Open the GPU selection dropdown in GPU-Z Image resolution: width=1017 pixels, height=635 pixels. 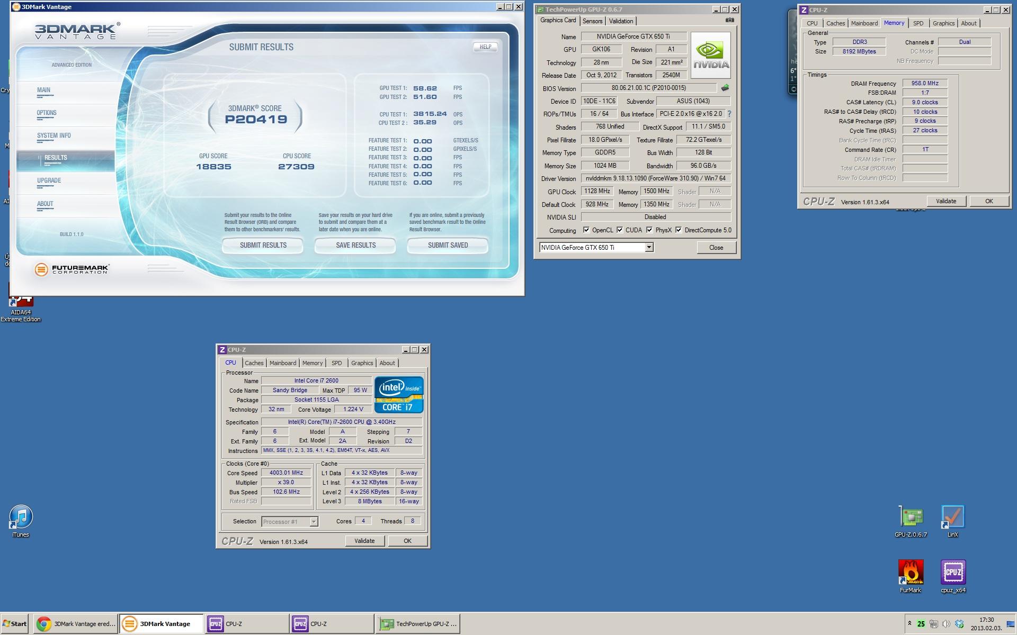pos(649,247)
